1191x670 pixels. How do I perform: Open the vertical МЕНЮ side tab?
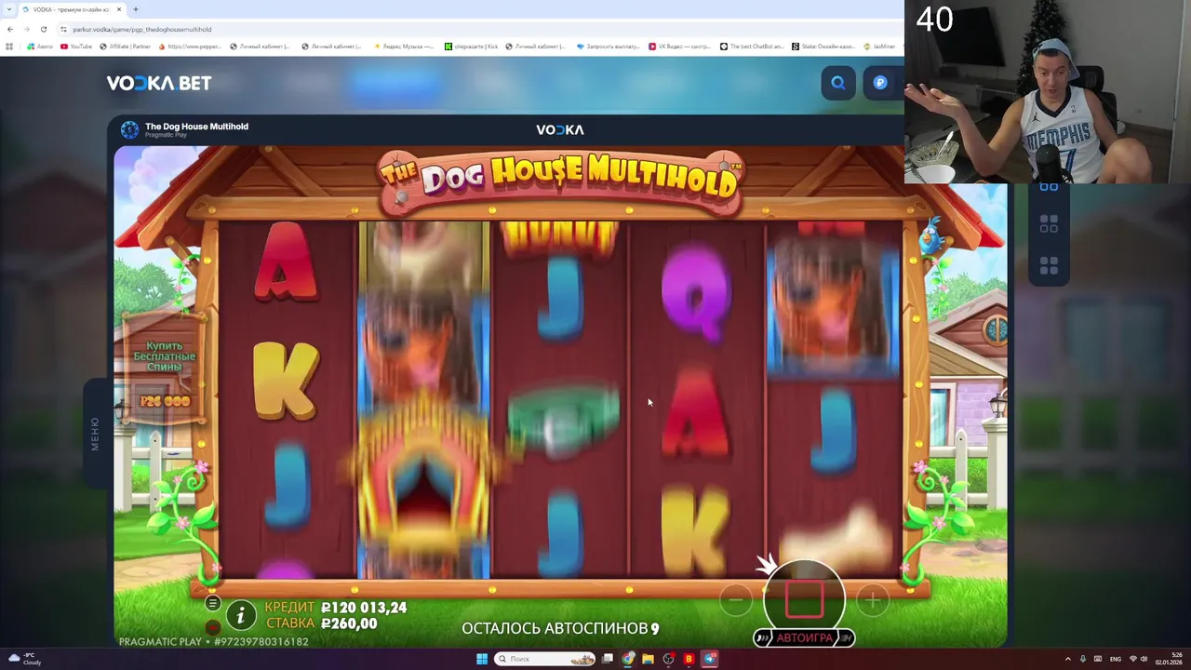click(x=95, y=434)
